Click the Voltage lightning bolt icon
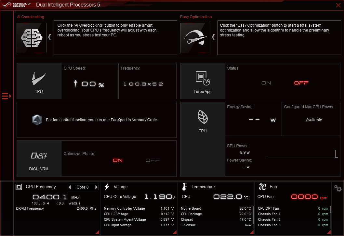The height and width of the screenshot is (236, 344). [107, 187]
